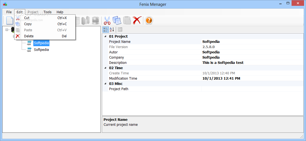Screen dimensions: 306x141
Task: Select the Autor property label
Action: click(x=113, y=52)
